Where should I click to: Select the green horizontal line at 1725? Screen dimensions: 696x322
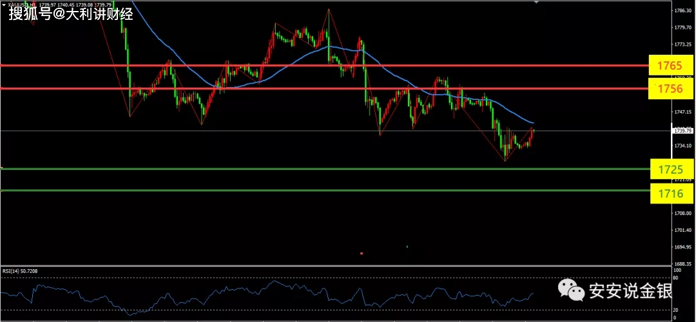click(322, 169)
